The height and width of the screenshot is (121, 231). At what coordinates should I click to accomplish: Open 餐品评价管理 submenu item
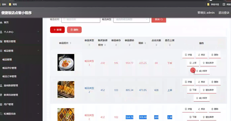9,68
